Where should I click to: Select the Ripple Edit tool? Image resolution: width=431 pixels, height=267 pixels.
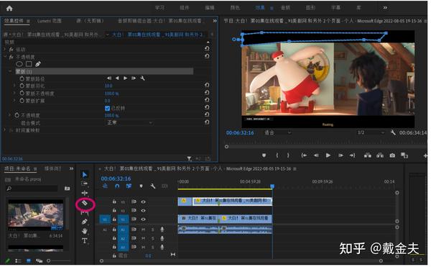85,193
